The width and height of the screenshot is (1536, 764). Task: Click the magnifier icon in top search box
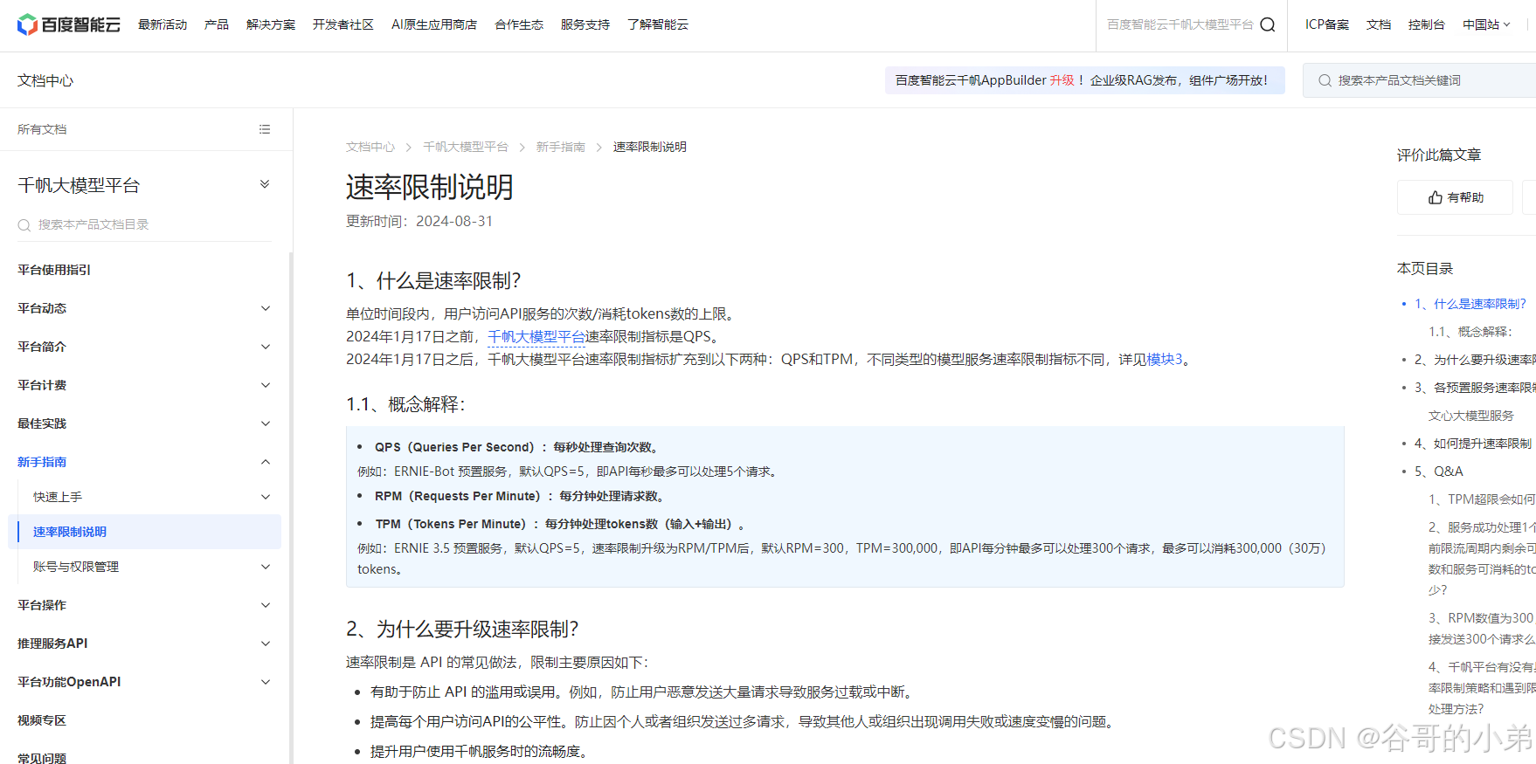tap(1268, 24)
